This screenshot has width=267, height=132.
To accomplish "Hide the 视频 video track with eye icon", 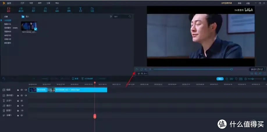I will [22, 90].
